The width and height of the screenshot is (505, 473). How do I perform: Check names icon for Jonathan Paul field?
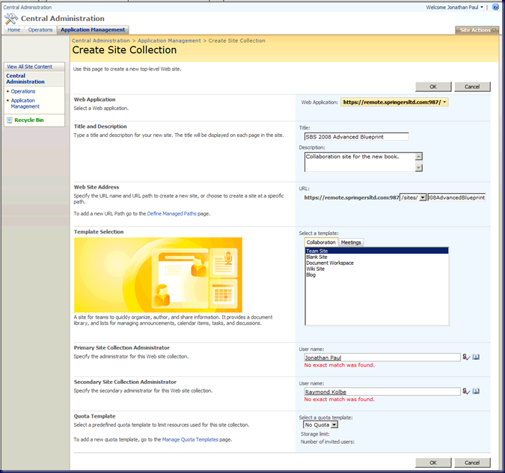point(466,357)
